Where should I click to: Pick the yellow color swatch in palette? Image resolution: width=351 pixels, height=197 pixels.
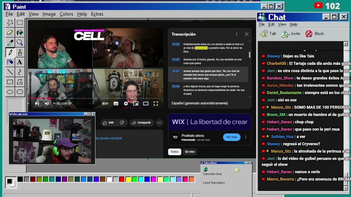pos(128,179)
